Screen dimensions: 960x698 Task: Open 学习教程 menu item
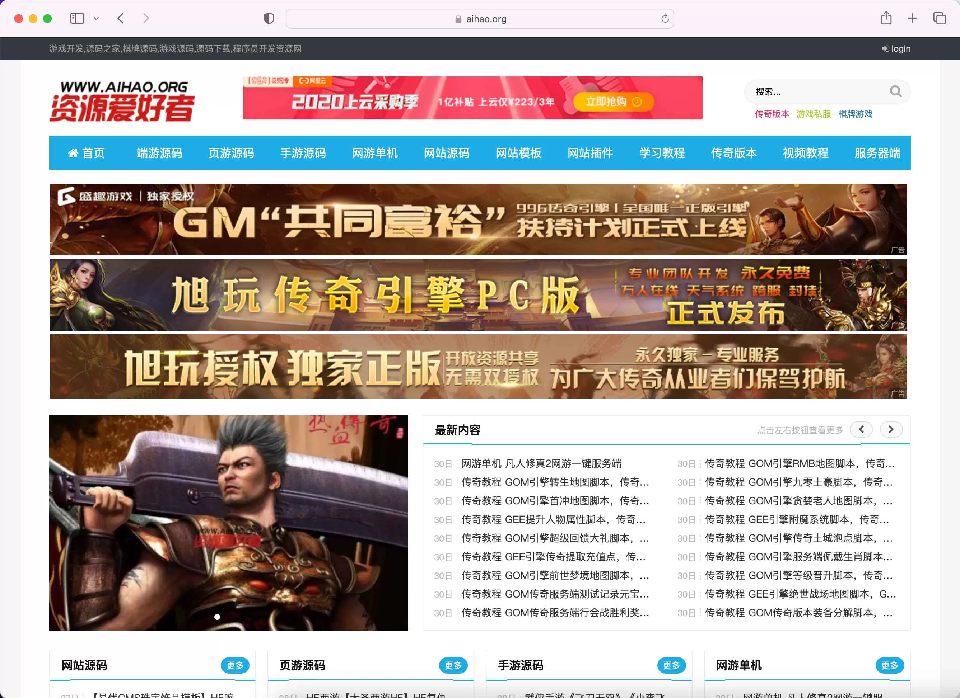(x=662, y=153)
